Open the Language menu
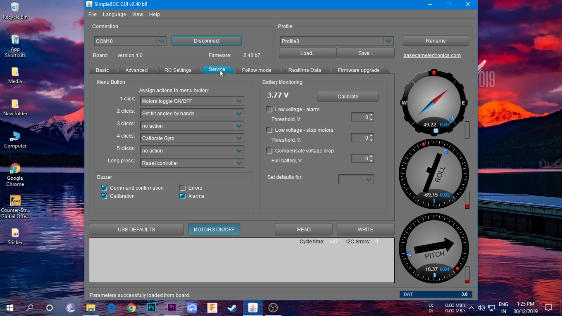Screen dimensions: 562x316 (x=114, y=14)
